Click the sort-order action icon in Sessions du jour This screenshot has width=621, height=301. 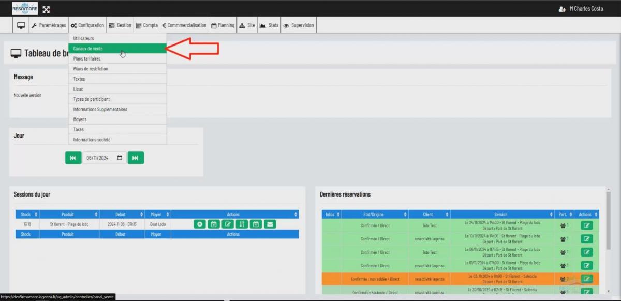(242, 224)
